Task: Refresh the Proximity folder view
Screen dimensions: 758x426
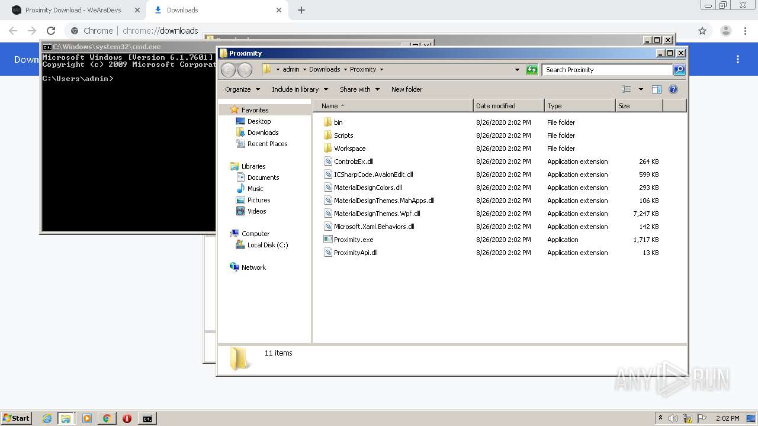Action: pos(532,70)
